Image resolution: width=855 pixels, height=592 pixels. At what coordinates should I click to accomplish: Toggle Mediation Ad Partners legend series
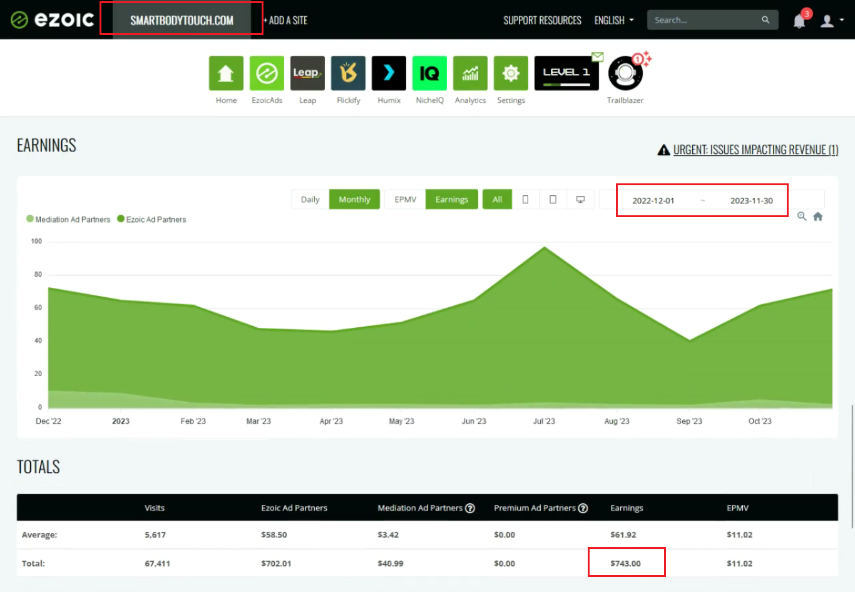point(68,220)
